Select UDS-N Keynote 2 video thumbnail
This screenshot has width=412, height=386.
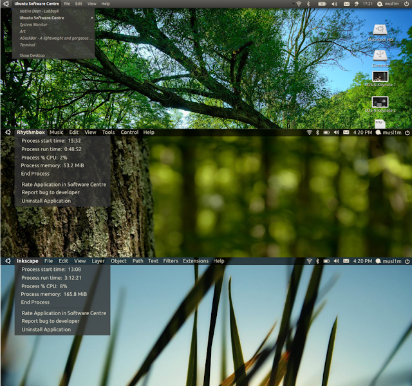click(x=380, y=102)
